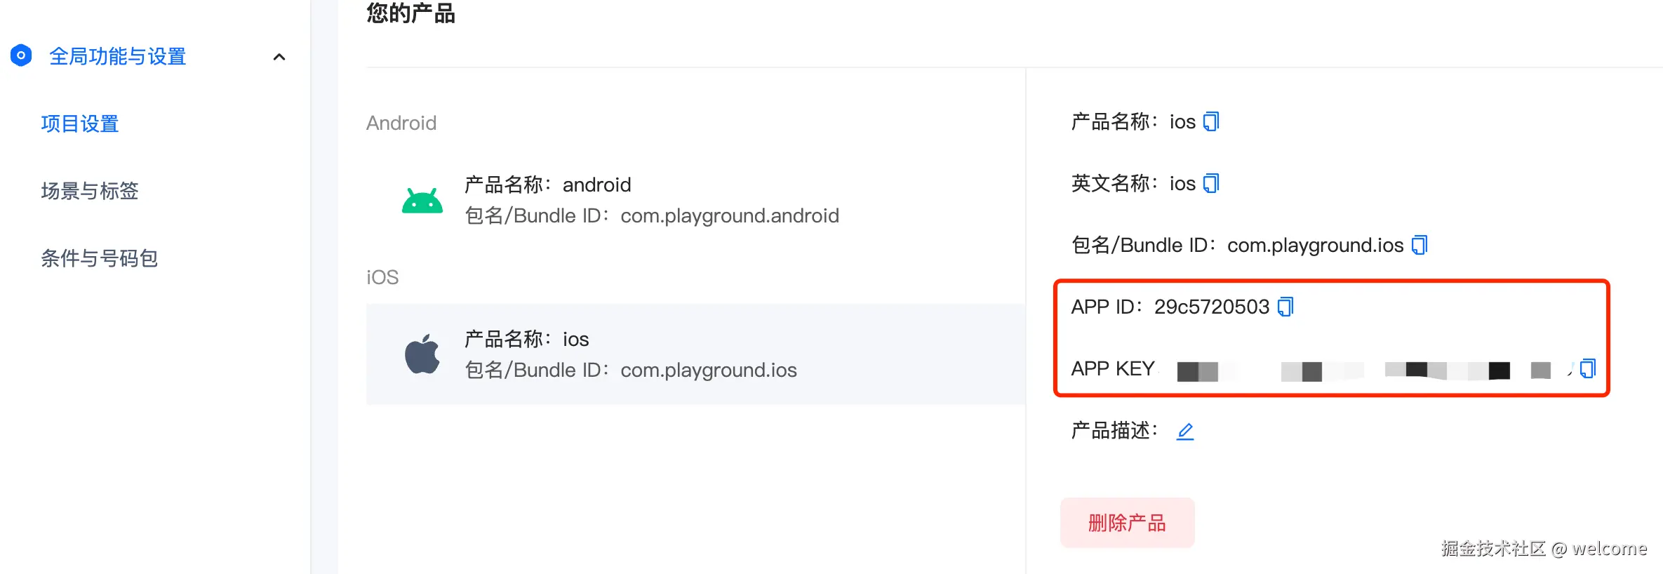Click the 您的产品 page title
Image resolution: width=1663 pixels, height=574 pixels.
pos(410,13)
